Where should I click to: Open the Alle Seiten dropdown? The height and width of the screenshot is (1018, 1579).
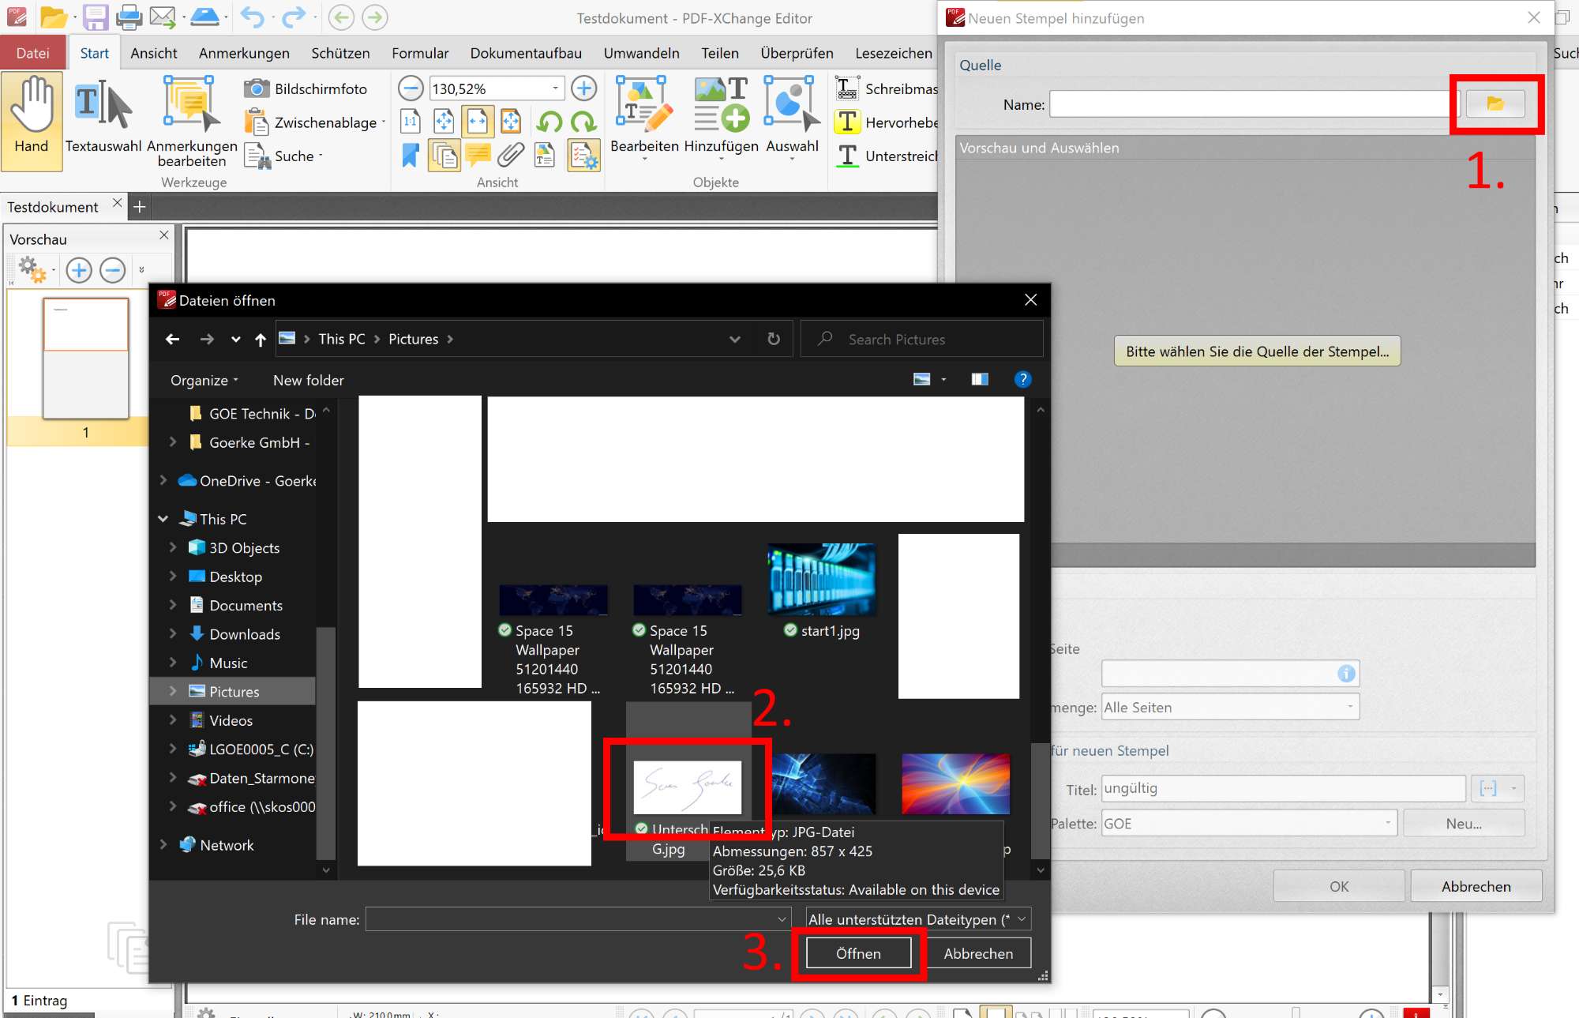click(1230, 707)
